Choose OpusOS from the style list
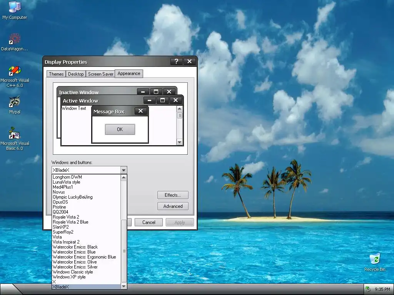Screen dimensions: 394x295 [x=86, y=202]
